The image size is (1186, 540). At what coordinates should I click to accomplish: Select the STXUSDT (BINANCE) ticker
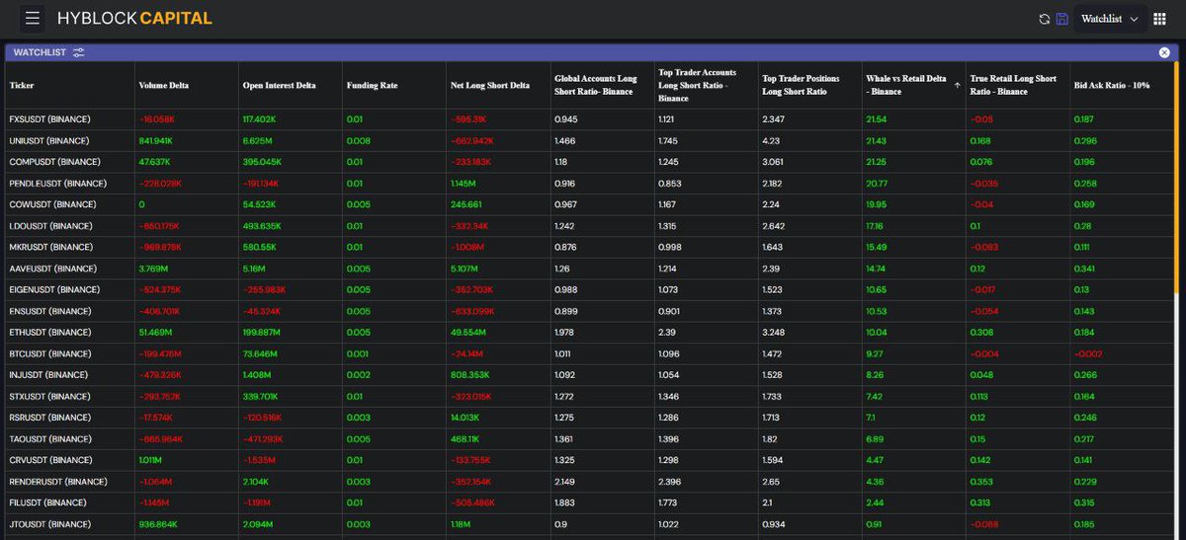pos(48,397)
